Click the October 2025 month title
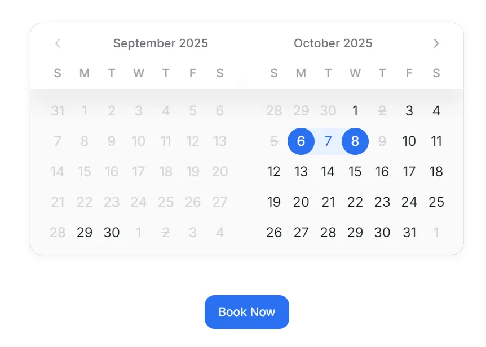Image resolution: width=486 pixels, height=347 pixels. pyautogui.click(x=333, y=43)
